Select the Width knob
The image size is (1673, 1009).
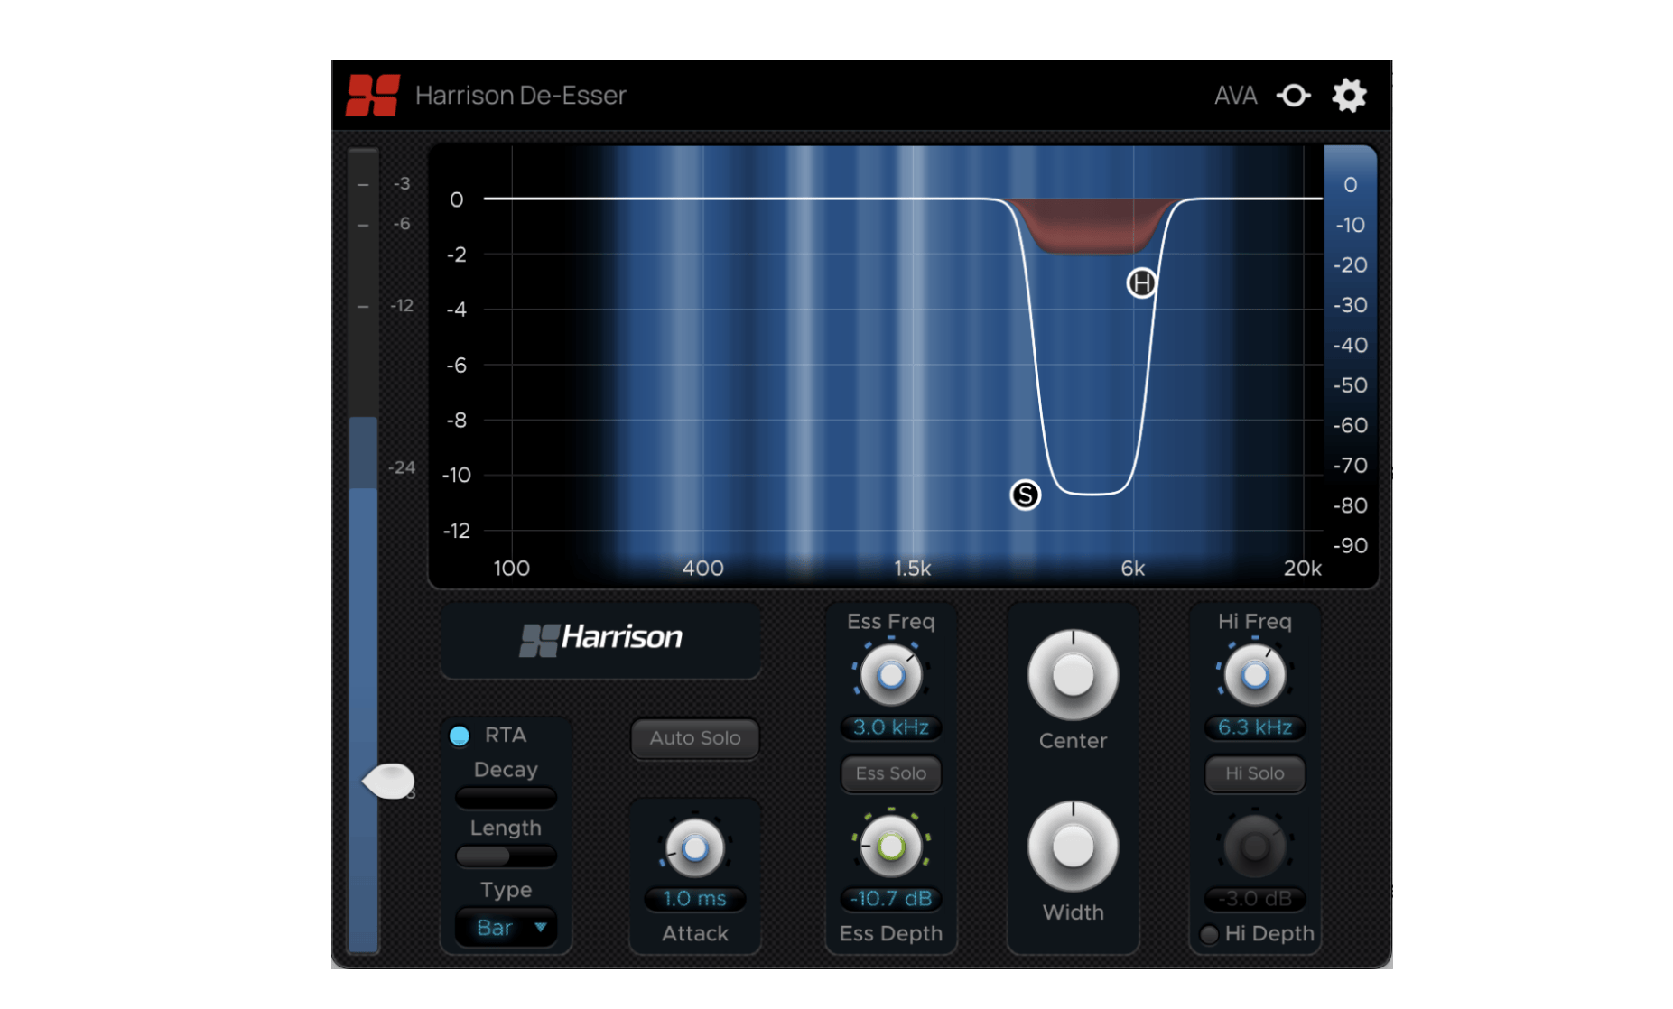point(1072,846)
